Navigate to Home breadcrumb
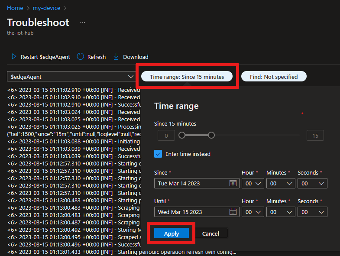The width and height of the screenshot is (340, 256). click(x=15, y=8)
